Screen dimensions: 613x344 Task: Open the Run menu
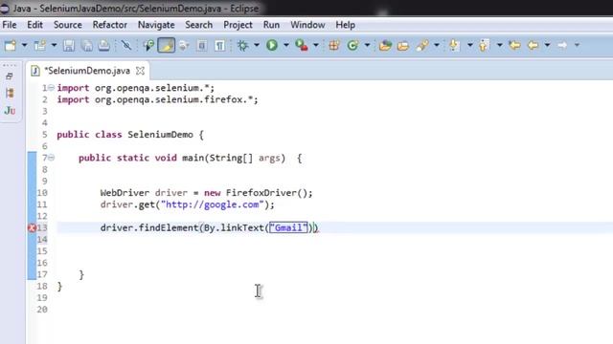click(x=271, y=25)
